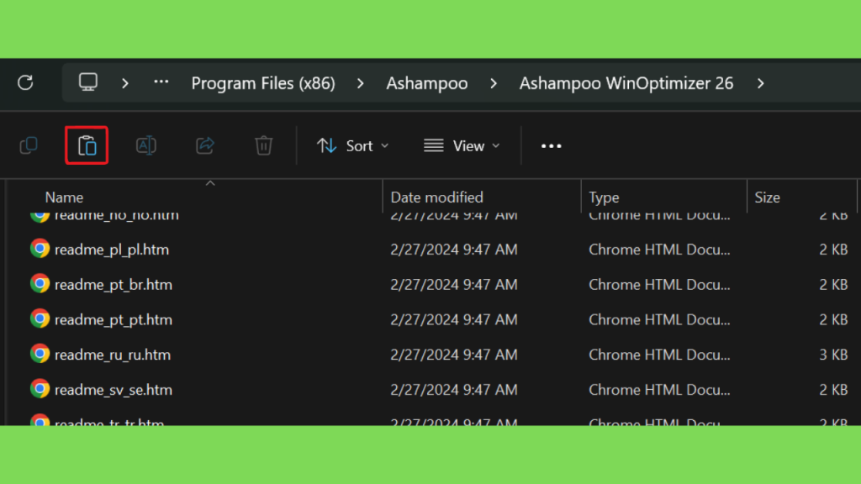Open Ashampoo WinOptimizer 26 breadcrumb
This screenshot has width=861, height=484.
(x=626, y=83)
